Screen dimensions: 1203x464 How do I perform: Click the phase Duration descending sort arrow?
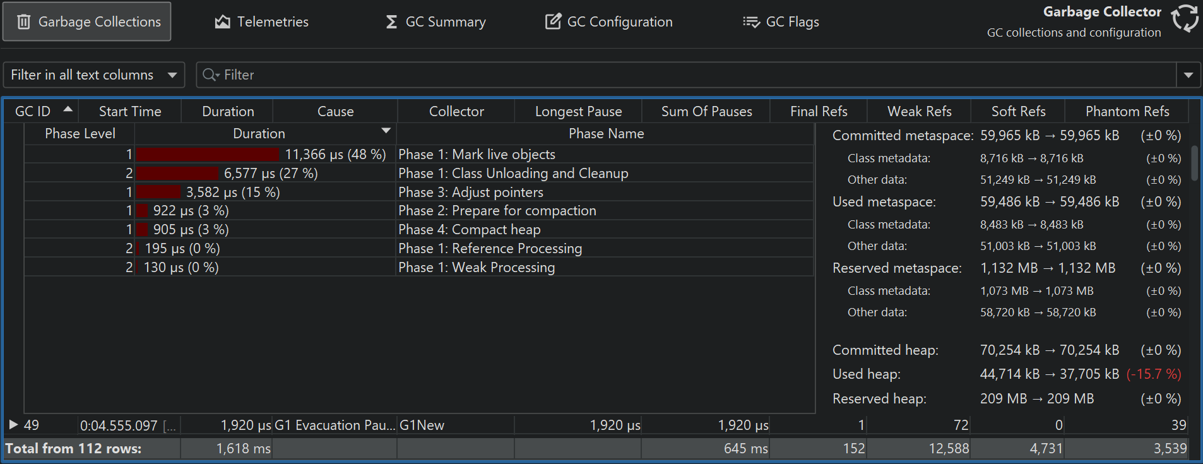tap(386, 131)
